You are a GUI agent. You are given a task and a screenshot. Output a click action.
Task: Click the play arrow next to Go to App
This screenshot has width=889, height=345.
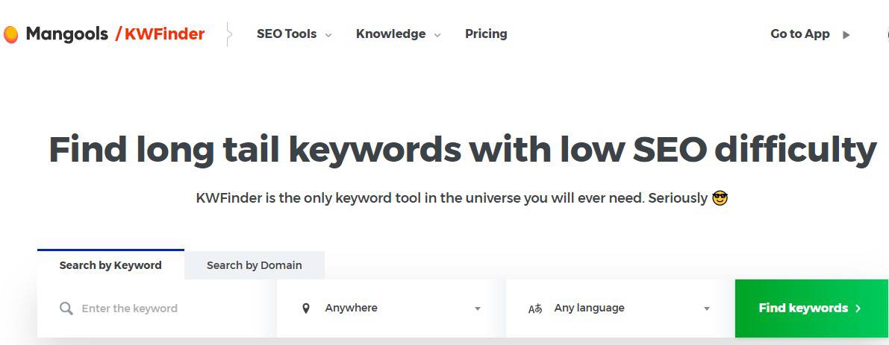tap(846, 34)
